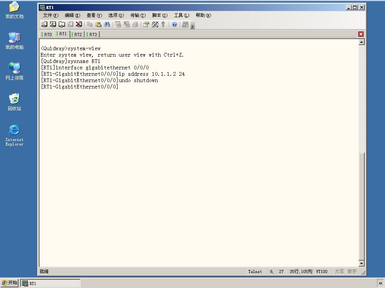
Task: Click the sysname RT1 command line
Action: (x=70, y=61)
